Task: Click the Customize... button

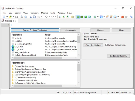Action: coord(70,30)
